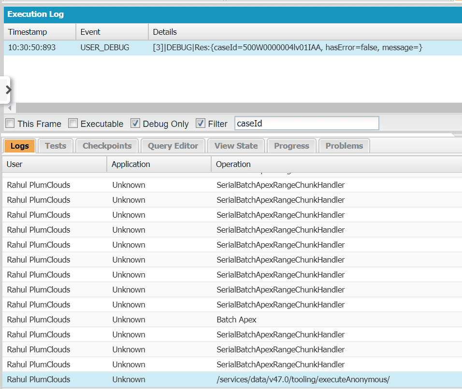The height and width of the screenshot is (389, 462).
Task: Expand the collapsed left side panel arrow
Action: pyautogui.click(x=8, y=90)
